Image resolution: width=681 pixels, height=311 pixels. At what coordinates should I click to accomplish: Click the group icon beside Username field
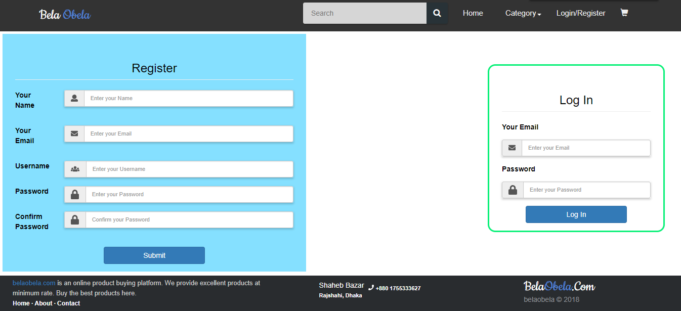[75, 169]
